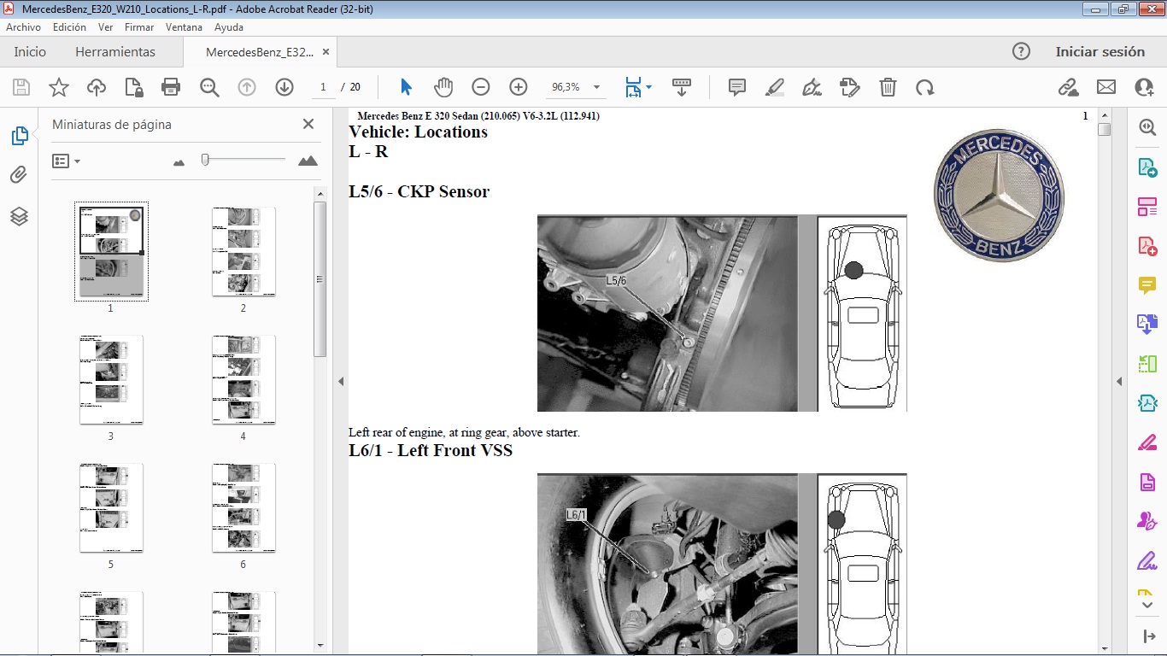The image size is (1167, 656).
Task: Click the Rotate page icon
Action: 924,87
